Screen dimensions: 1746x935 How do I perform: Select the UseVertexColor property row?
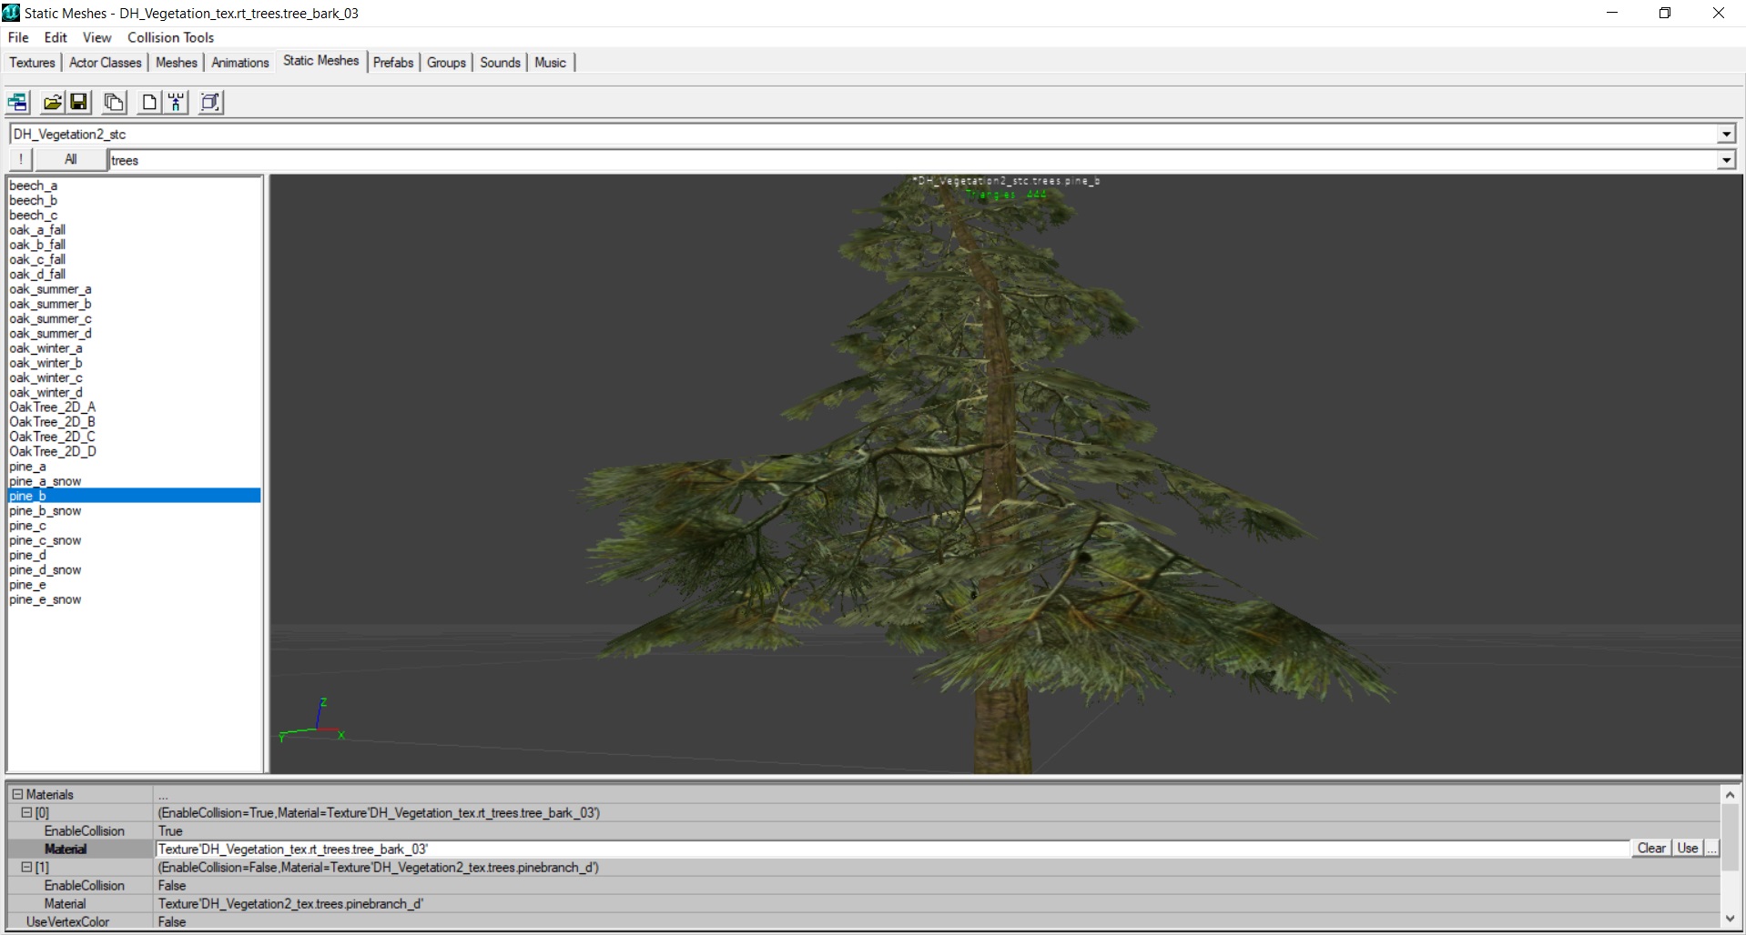(864, 921)
